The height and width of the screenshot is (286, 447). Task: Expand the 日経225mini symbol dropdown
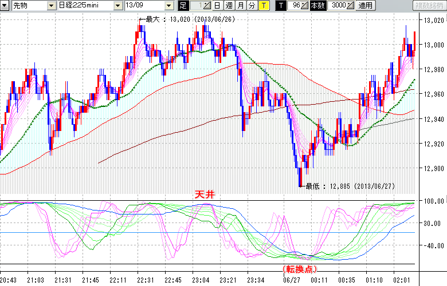click(117, 6)
